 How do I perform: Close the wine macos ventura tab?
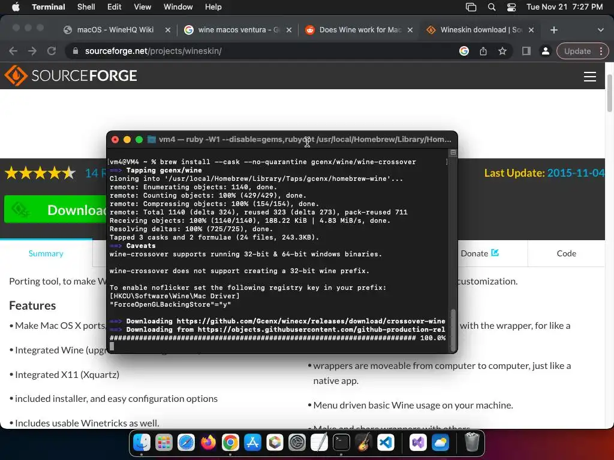tap(289, 30)
